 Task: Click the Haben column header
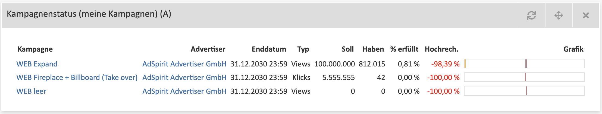pyautogui.click(x=373, y=49)
